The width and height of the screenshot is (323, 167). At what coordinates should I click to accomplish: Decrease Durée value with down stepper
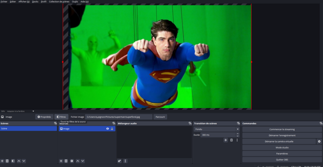point(238,136)
